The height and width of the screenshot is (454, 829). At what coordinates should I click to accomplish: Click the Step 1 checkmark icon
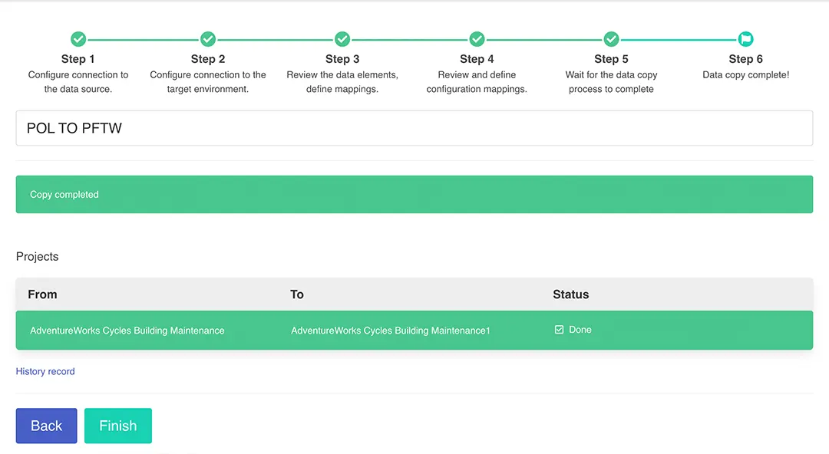[x=78, y=39]
